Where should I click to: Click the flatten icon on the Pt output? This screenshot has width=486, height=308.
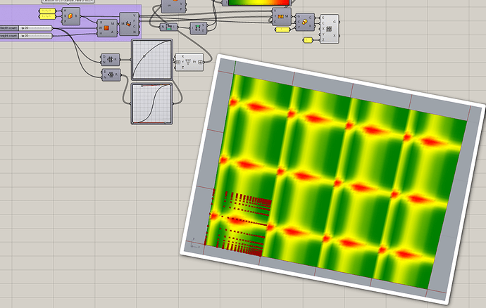[200, 62]
